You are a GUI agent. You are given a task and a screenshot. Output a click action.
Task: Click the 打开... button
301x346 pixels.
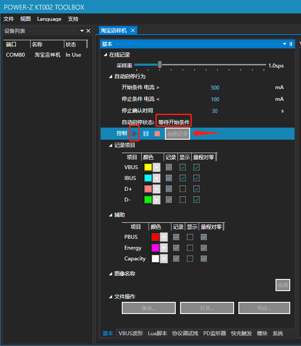pyautogui.click(x=207, y=308)
